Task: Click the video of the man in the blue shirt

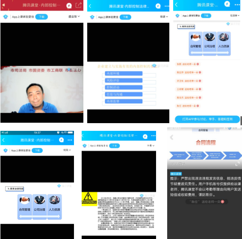Action: coord(42,89)
